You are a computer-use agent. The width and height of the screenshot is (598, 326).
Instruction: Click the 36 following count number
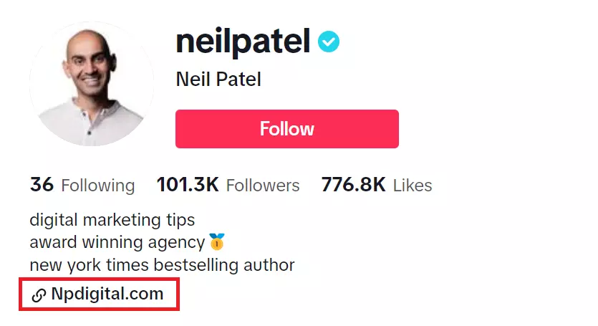tap(42, 185)
